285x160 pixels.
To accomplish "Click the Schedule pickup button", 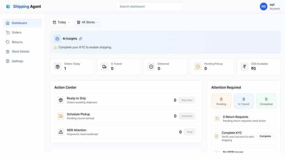I will [187, 116].
